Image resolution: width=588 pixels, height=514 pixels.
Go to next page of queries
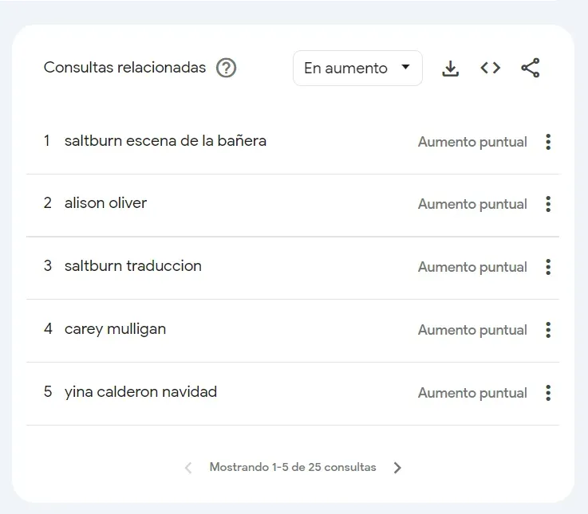[x=397, y=468]
